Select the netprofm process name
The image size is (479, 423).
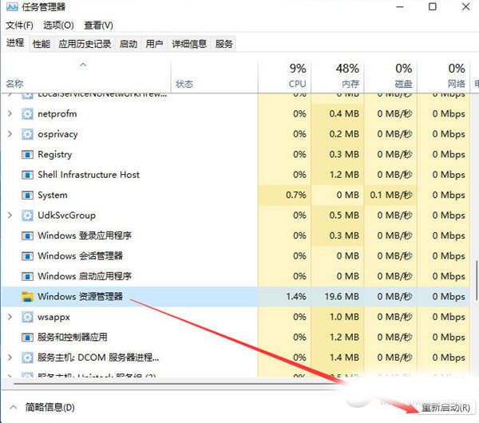pyautogui.click(x=57, y=114)
